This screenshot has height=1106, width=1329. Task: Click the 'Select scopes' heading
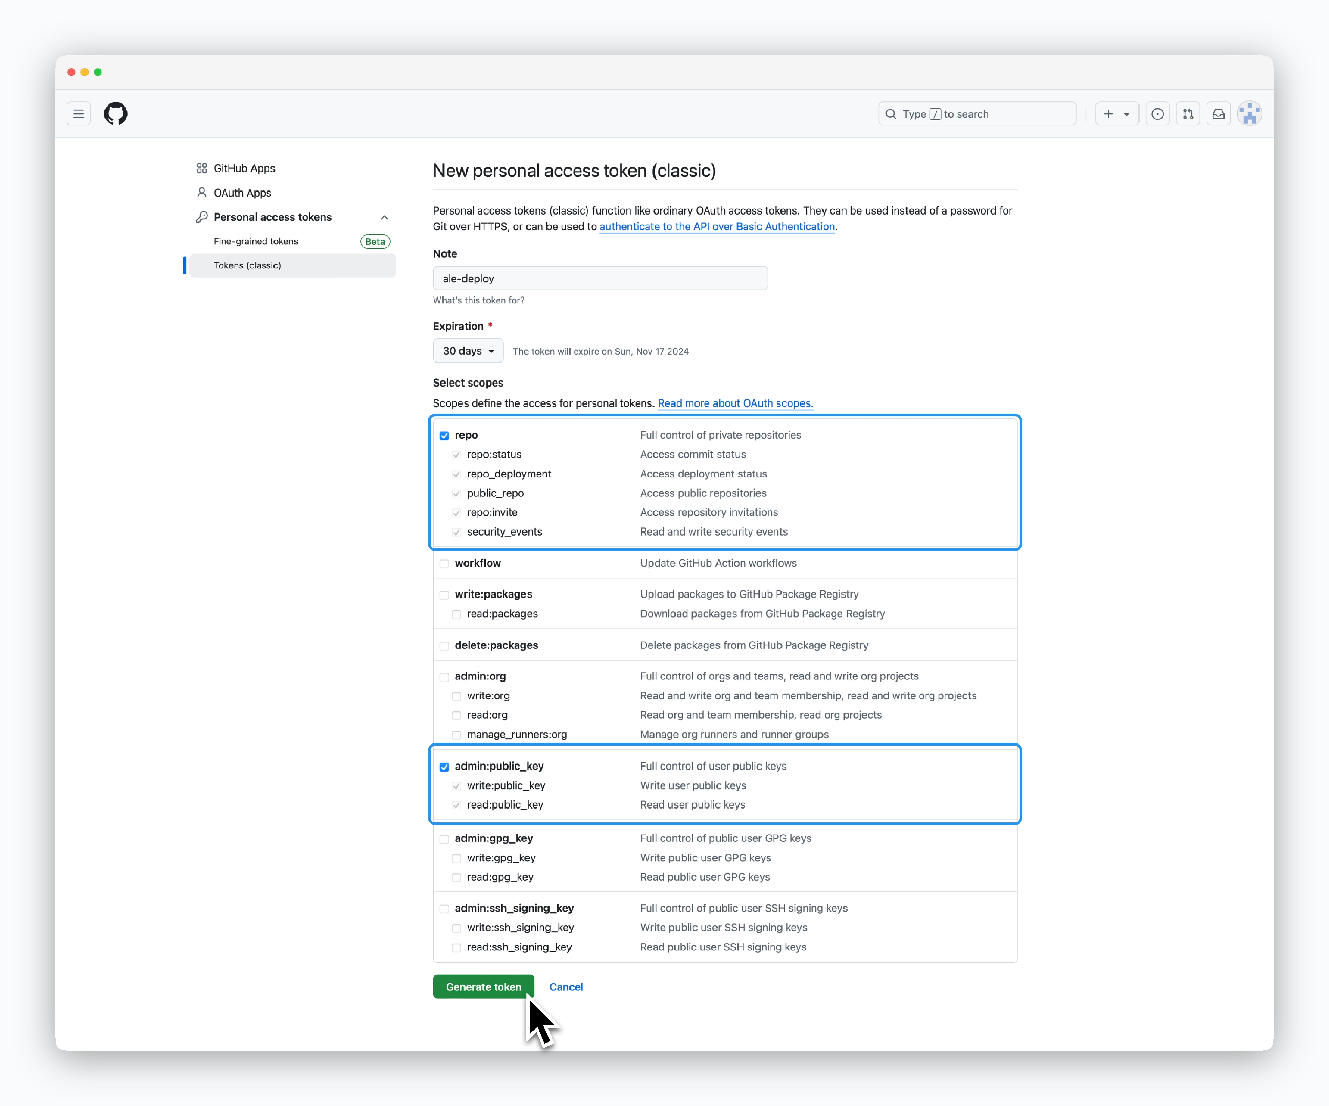(468, 383)
